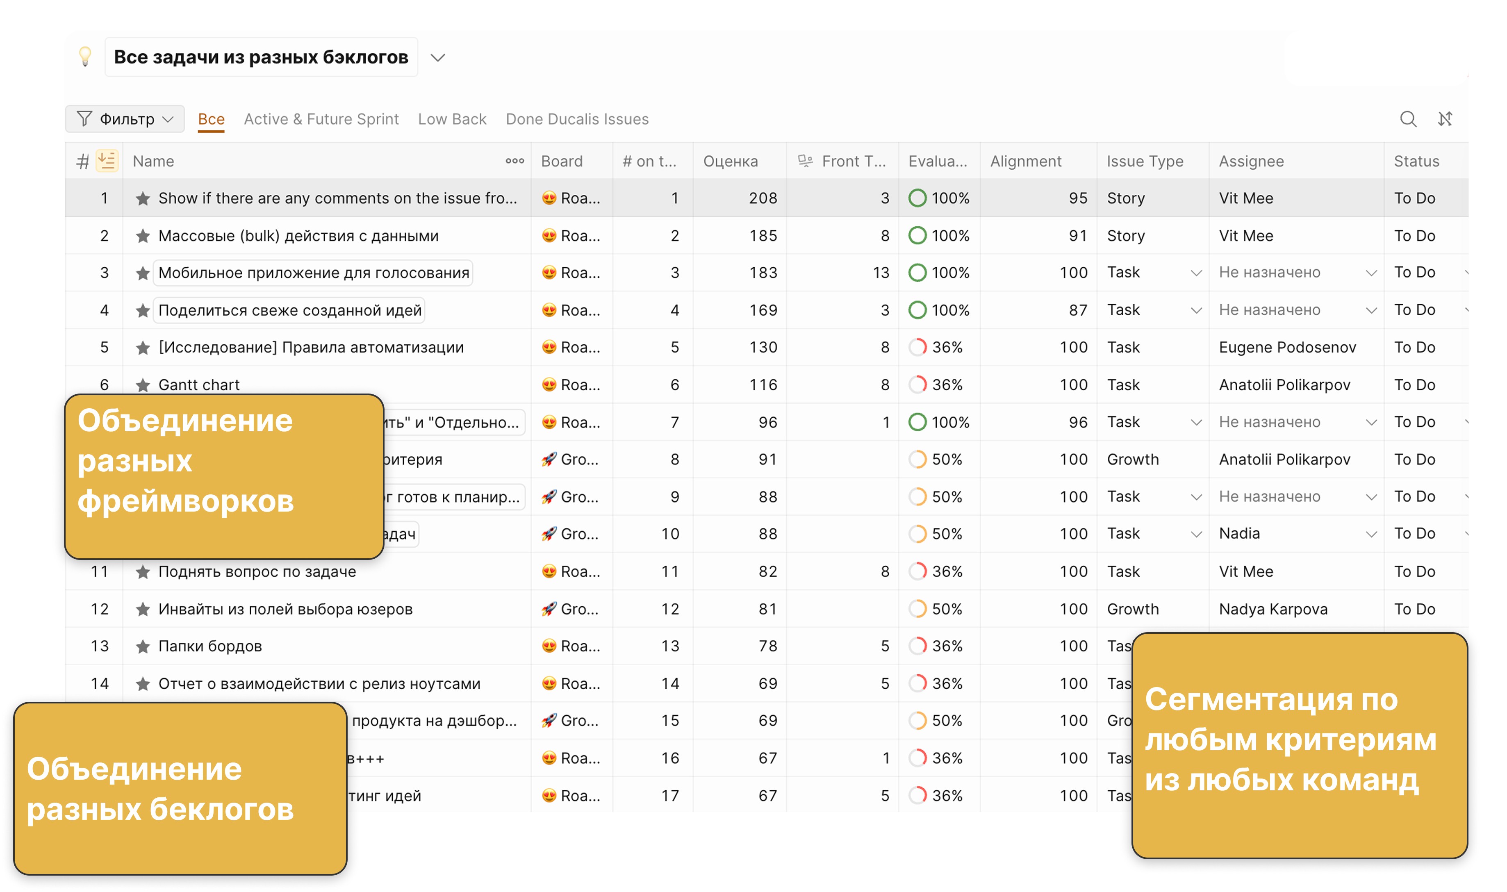The width and height of the screenshot is (1507, 892).
Task: Toggle the star on Массовые (bulk) действия row
Action: [x=143, y=236]
